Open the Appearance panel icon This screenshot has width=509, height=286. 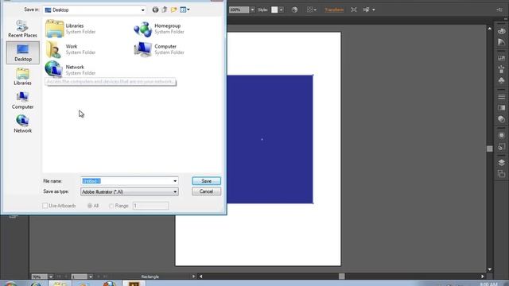(x=502, y=135)
